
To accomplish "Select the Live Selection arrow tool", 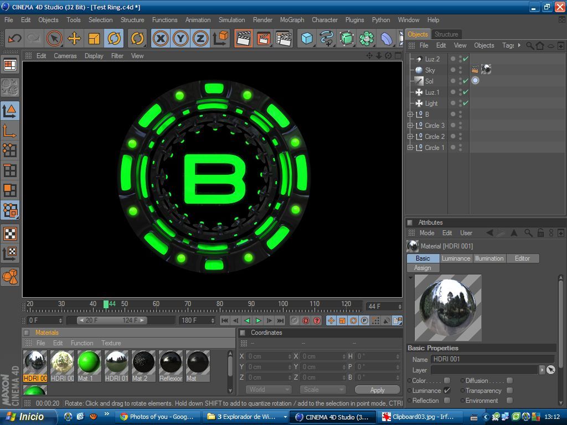I will [54, 38].
